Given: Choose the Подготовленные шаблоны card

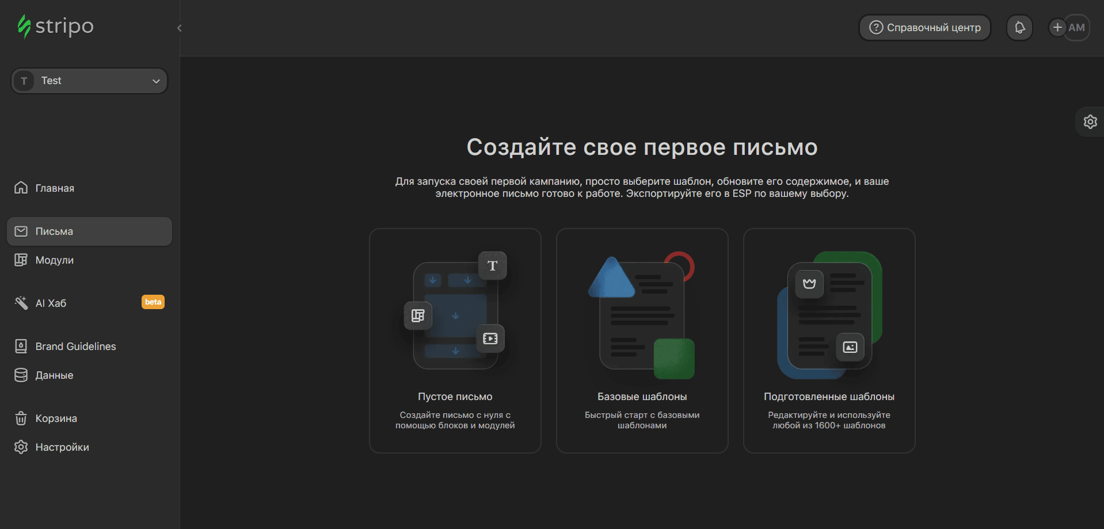Looking at the screenshot, I should pos(829,341).
